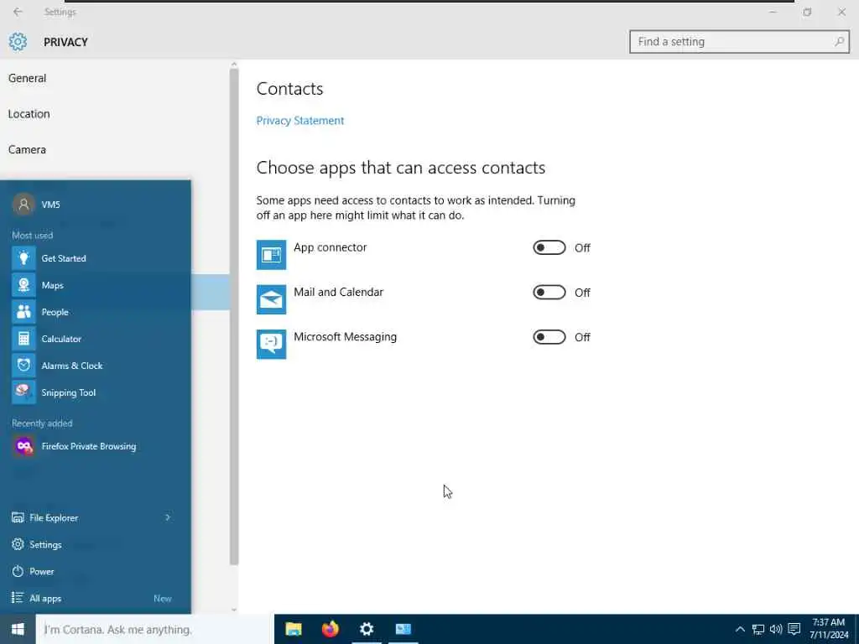859x644 pixels.
Task: Toggle App connector contacts access
Action: (549, 247)
